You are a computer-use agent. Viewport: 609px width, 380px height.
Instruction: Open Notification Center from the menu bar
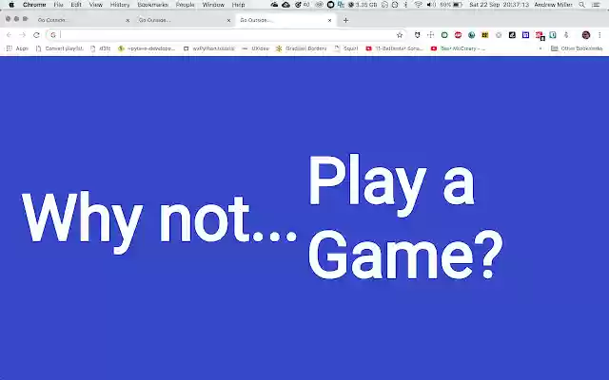(597, 5)
